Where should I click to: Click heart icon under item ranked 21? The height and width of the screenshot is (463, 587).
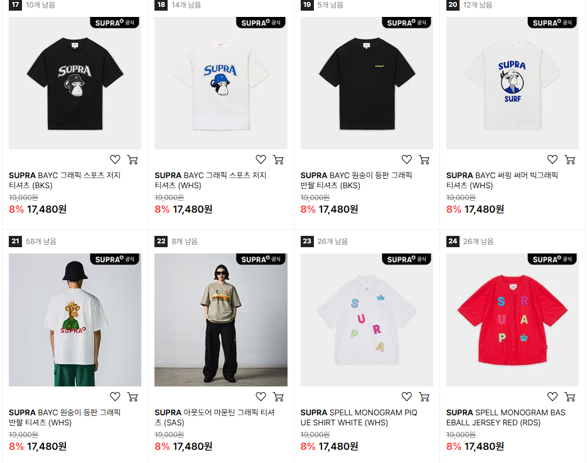pos(115,396)
